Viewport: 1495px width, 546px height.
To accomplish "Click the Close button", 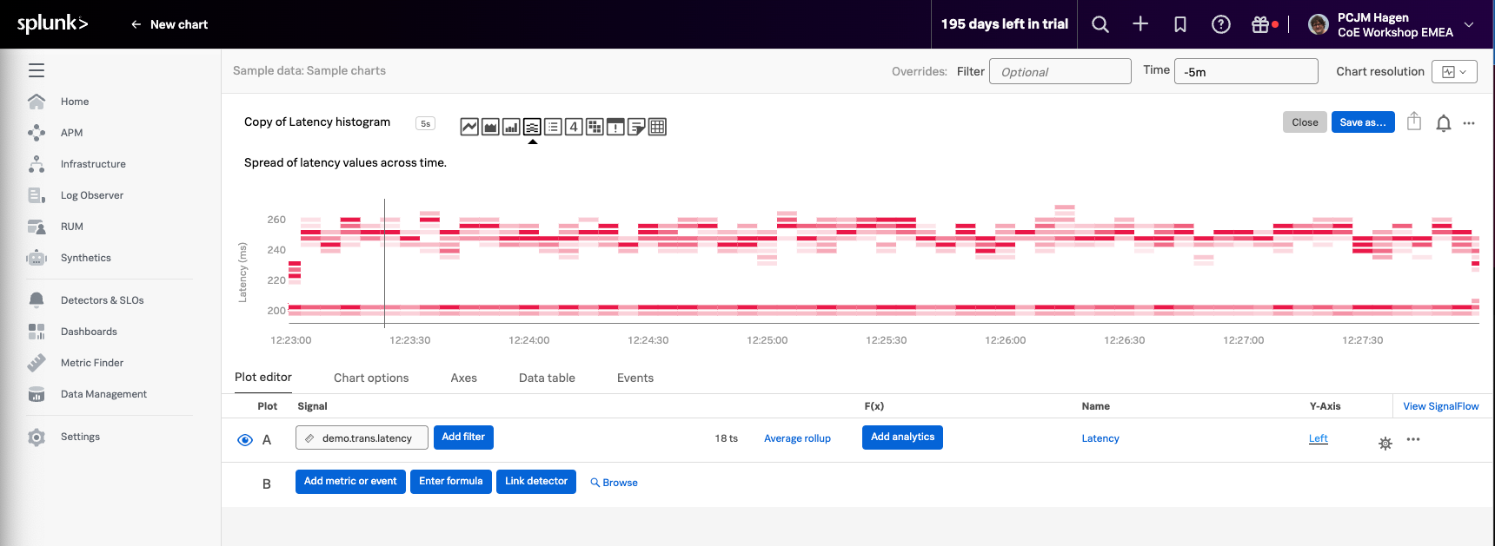I will [x=1305, y=122].
